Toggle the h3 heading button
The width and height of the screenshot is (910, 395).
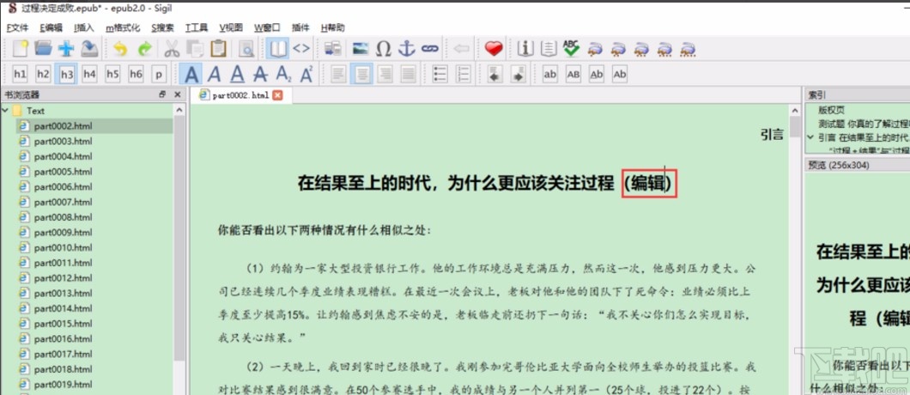[67, 75]
